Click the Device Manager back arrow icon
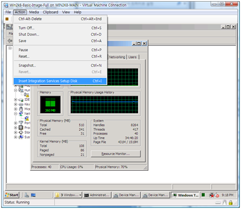This screenshot has width=241, height=209. [x=10, y=40]
